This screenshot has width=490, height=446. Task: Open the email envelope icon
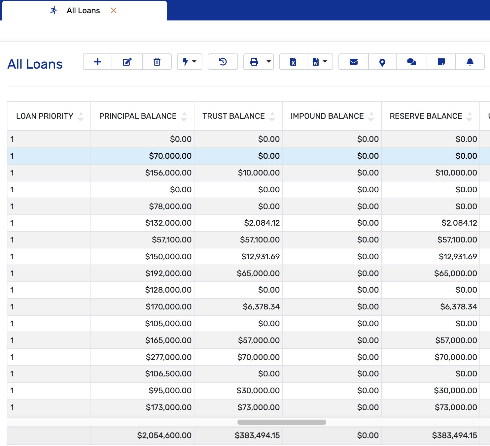click(353, 61)
